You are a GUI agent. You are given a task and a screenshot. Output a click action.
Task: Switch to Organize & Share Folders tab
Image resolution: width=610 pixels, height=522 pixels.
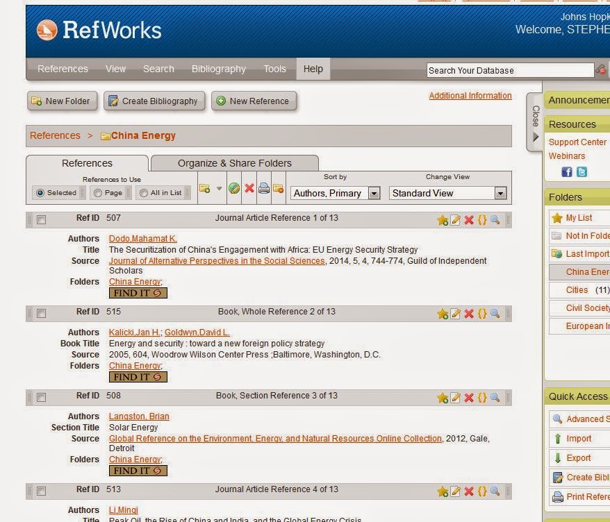235,163
